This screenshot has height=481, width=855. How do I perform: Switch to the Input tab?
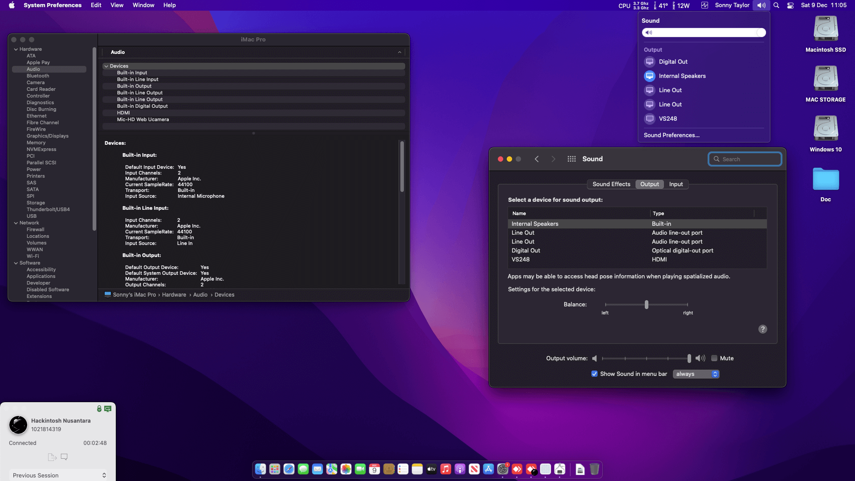(x=676, y=184)
